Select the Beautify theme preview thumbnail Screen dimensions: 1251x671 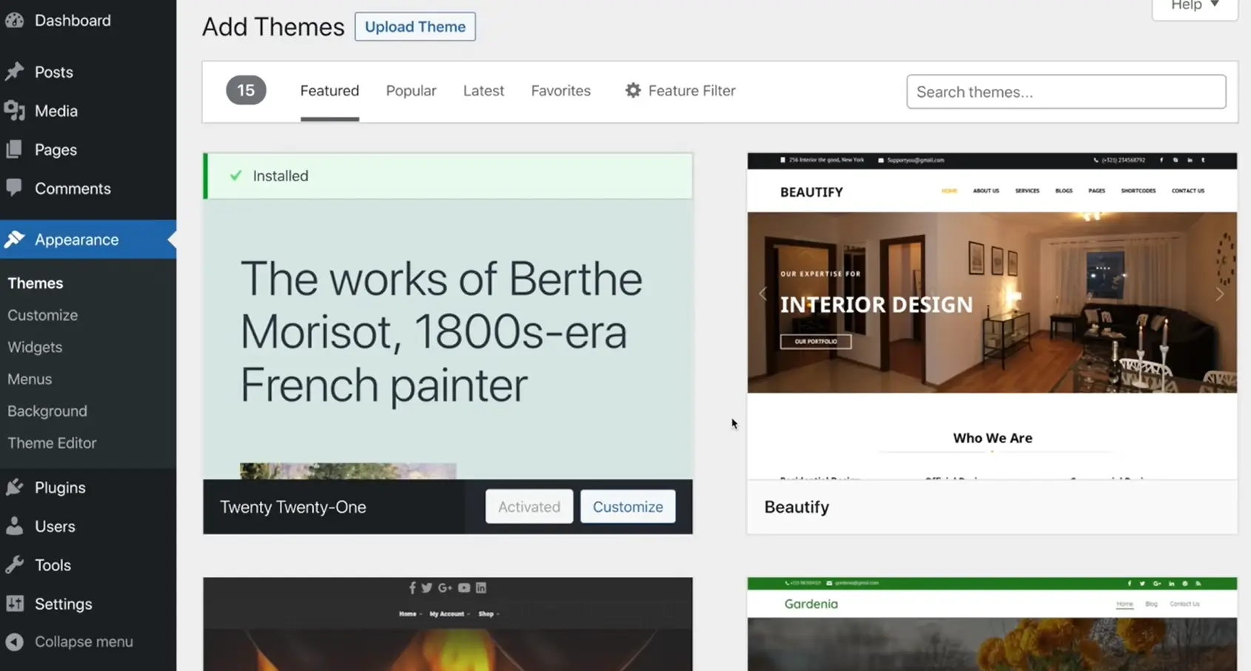[x=991, y=316]
